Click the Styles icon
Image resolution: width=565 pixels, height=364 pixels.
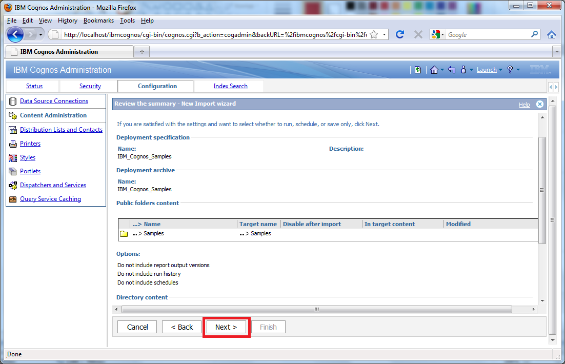click(13, 157)
